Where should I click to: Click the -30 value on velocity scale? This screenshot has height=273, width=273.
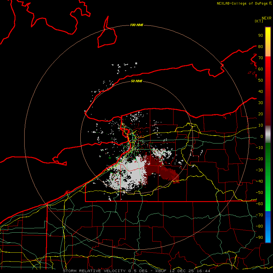click(259, 170)
